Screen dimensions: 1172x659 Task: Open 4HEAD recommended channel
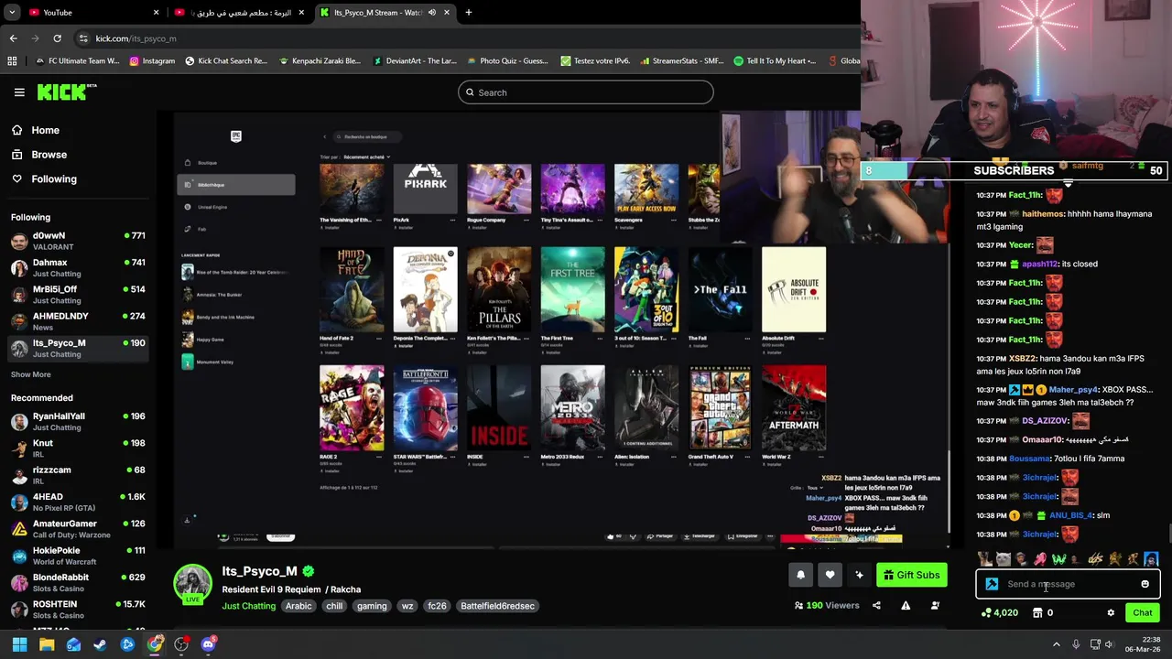point(78,502)
